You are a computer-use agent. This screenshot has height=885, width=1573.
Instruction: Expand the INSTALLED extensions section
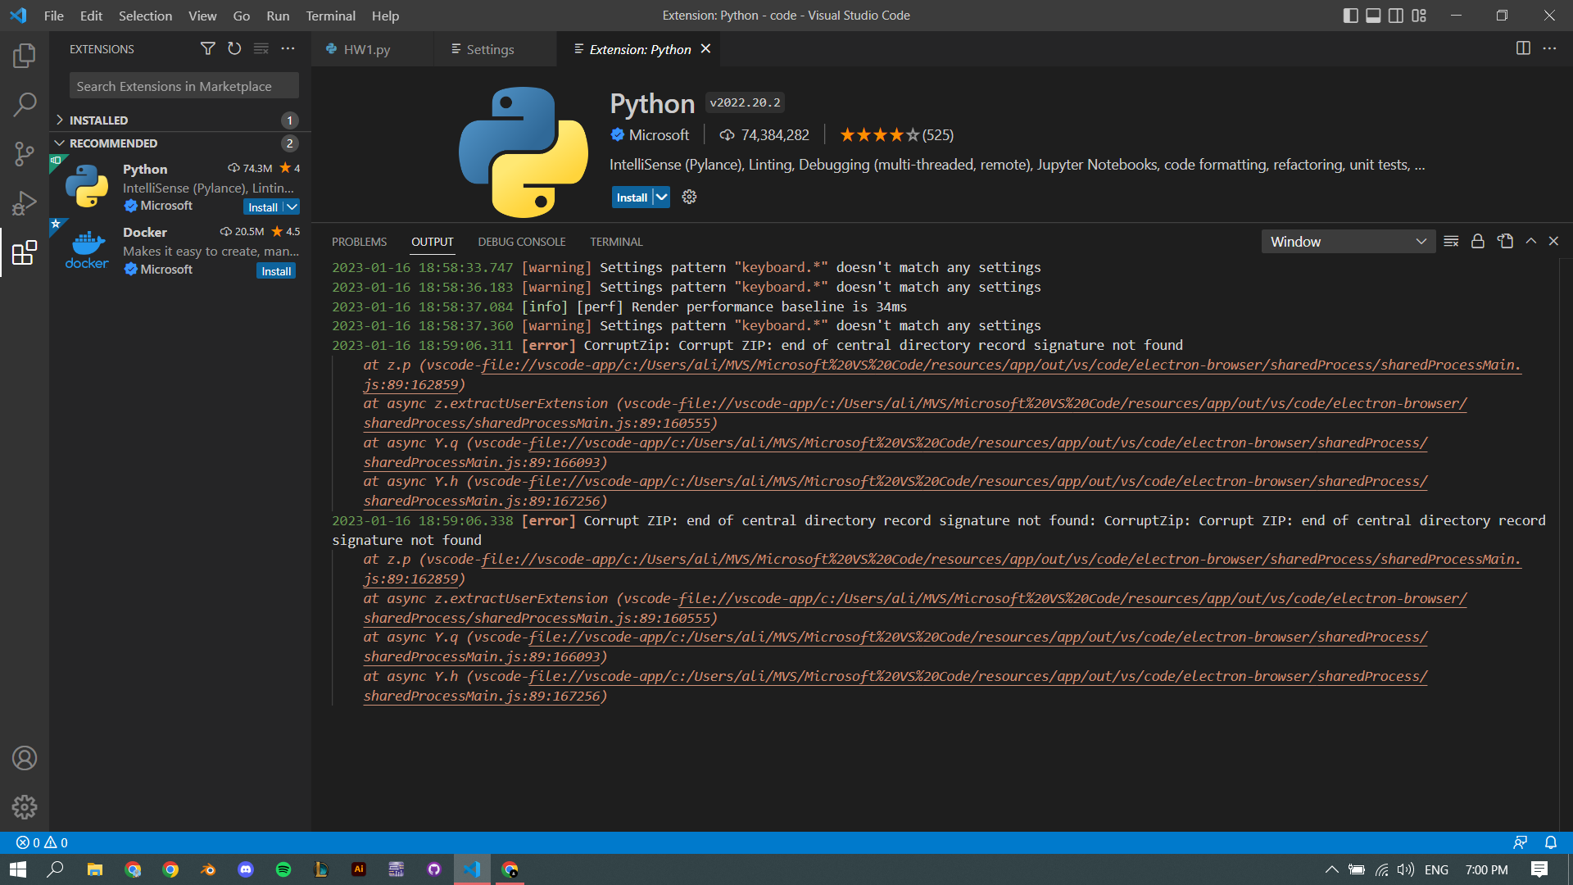[98, 120]
